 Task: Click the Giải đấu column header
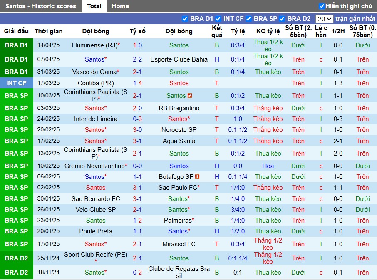click(16, 31)
